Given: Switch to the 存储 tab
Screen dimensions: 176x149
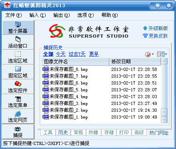Looking at the screenshot, I should point(109,133).
